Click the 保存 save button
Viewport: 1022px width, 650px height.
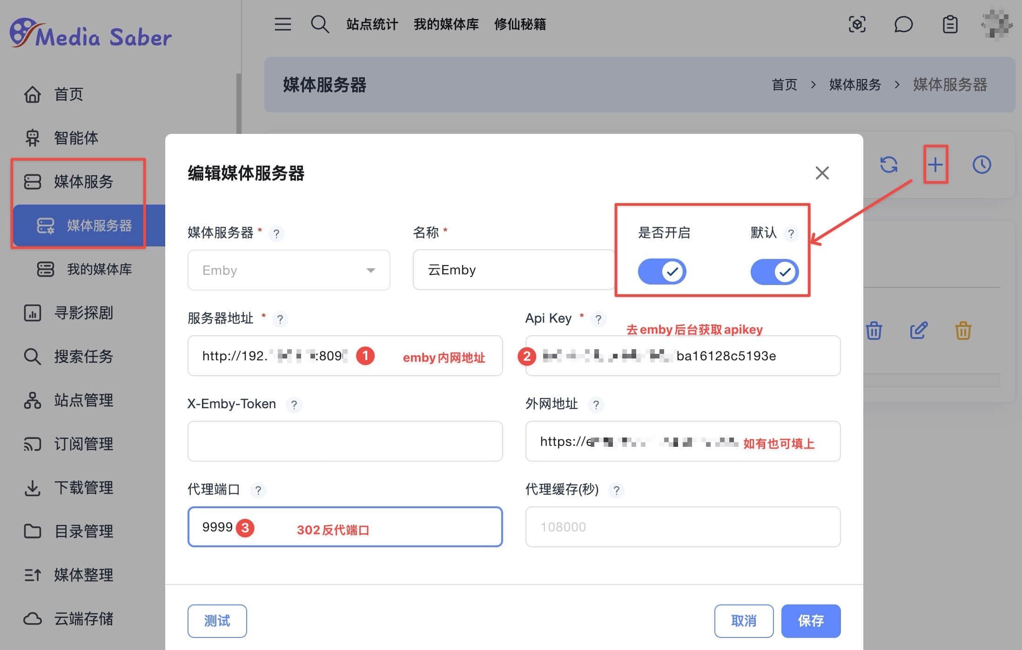tap(811, 621)
